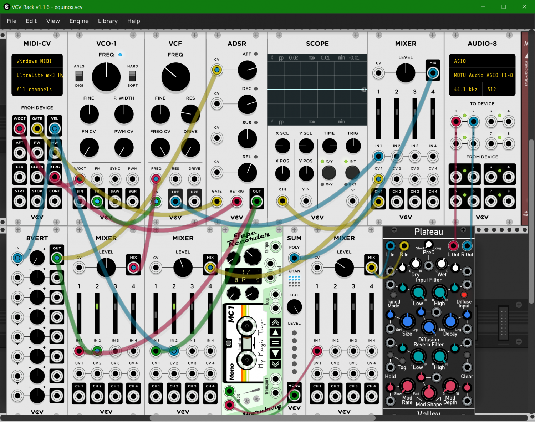Click the GATE output jack on MIDI-CV
The image size is (535, 422).
[37, 129]
